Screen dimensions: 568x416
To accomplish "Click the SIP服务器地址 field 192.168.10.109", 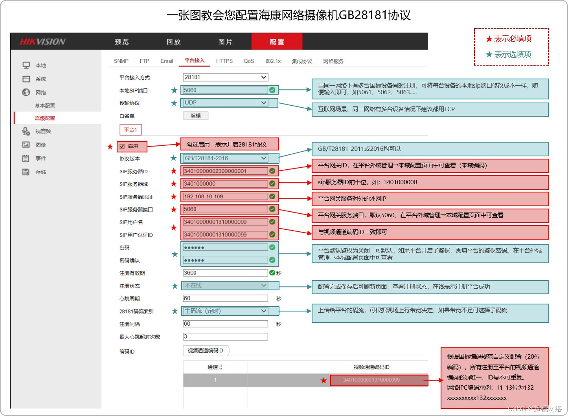I will click(x=225, y=196).
